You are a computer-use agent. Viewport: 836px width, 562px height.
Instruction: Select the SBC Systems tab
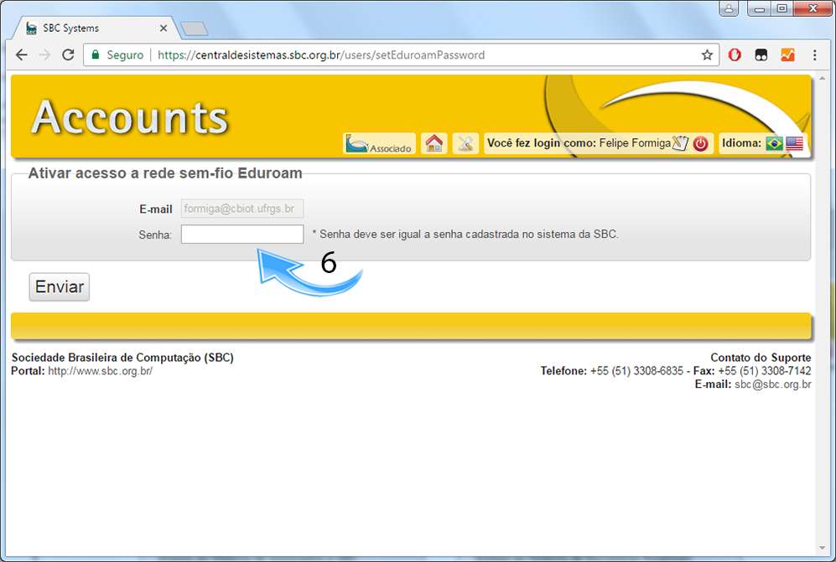click(96, 28)
